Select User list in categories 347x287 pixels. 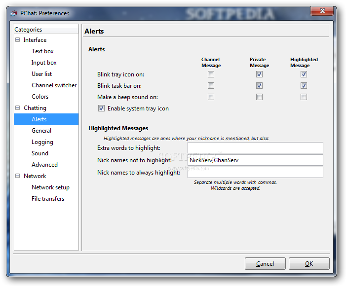point(41,74)
